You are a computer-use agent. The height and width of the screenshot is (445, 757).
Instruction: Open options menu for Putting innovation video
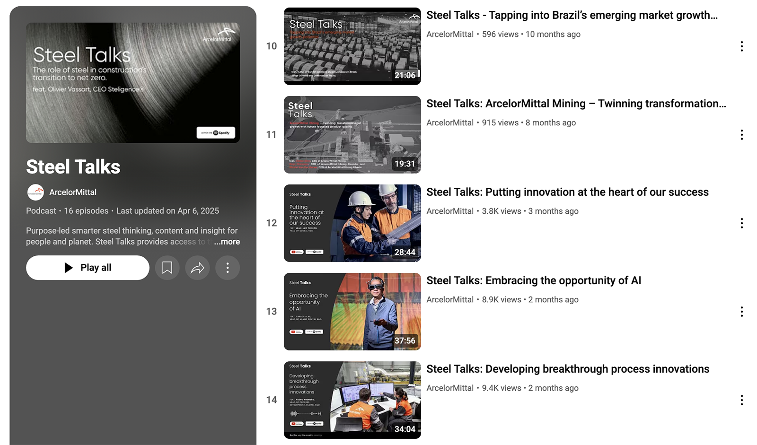point(741,223)
